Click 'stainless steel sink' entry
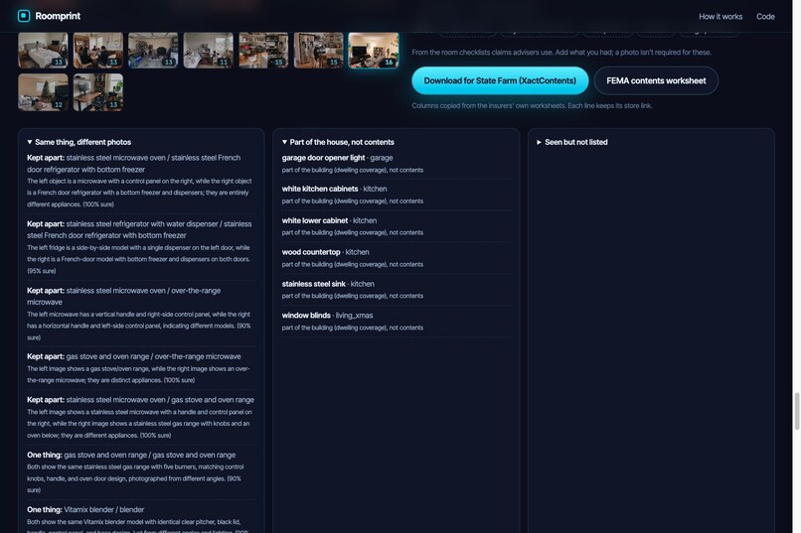 pyautogui.click(x=396, y=289)
